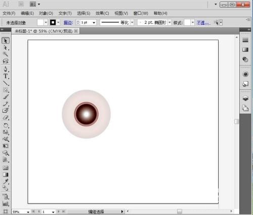
Task: Open the 文字(T) menu
Action: tap(65, 13)
